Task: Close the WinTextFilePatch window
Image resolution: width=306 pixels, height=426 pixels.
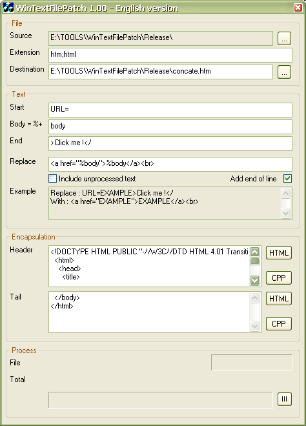Action: pyautogui.click(x=298, y=8)
